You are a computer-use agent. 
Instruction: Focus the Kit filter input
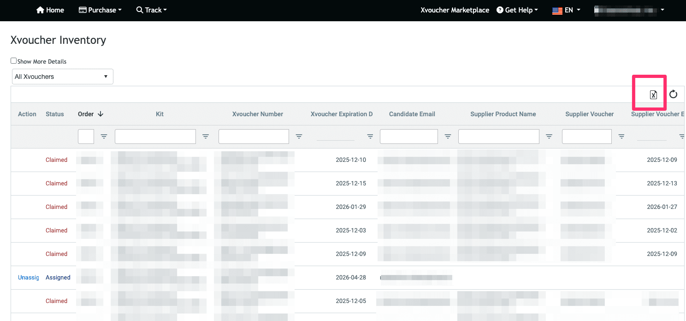155,137
